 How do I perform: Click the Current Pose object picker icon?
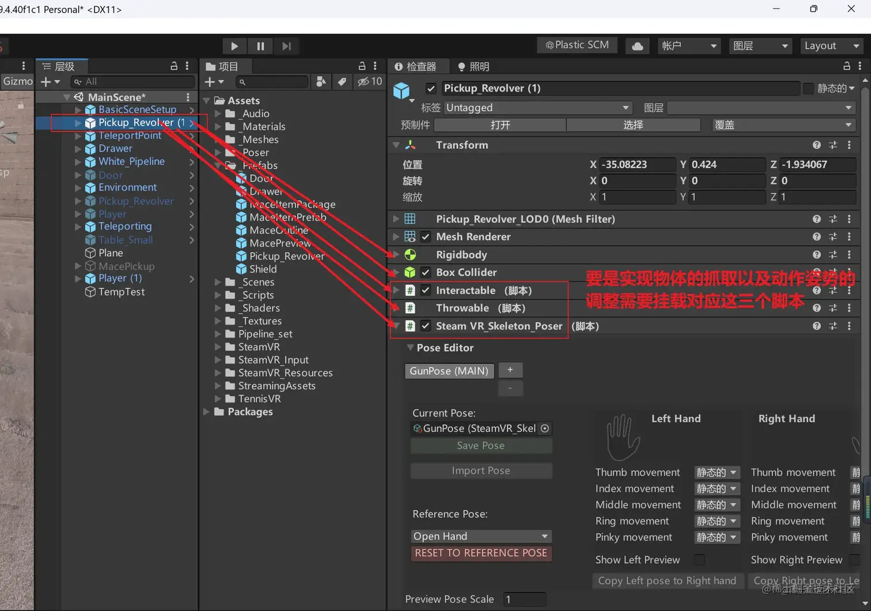pos(545,428)
